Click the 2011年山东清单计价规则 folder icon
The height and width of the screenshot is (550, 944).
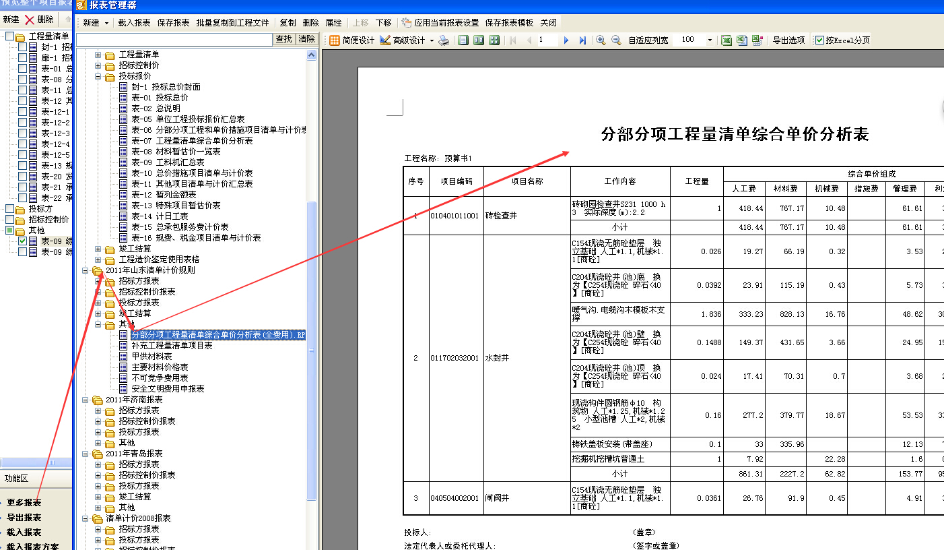[x=98, y=270]
